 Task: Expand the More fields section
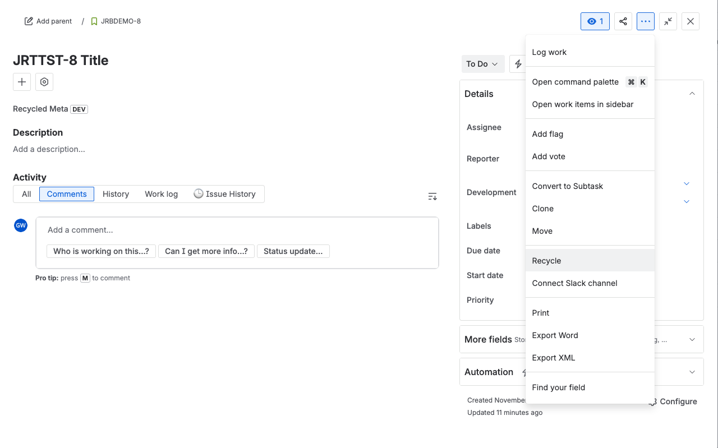(692, 339)
